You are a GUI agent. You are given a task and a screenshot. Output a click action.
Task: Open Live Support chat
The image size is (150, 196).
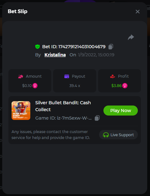click(118, 135)
